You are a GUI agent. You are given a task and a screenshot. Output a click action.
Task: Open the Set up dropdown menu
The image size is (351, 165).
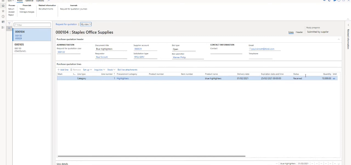(x=87, y=70)
